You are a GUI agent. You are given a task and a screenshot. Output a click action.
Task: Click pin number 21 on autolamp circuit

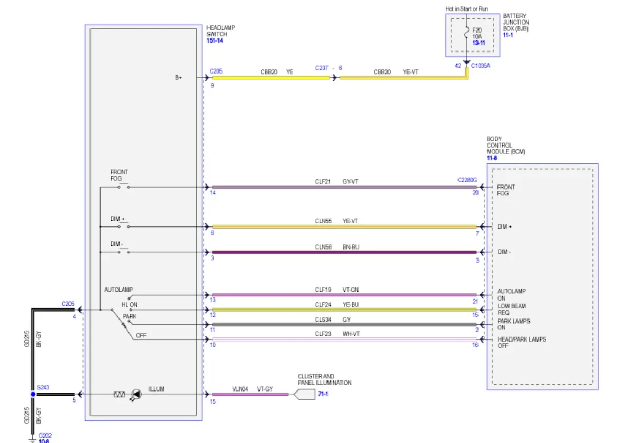(x=475, y=301)
